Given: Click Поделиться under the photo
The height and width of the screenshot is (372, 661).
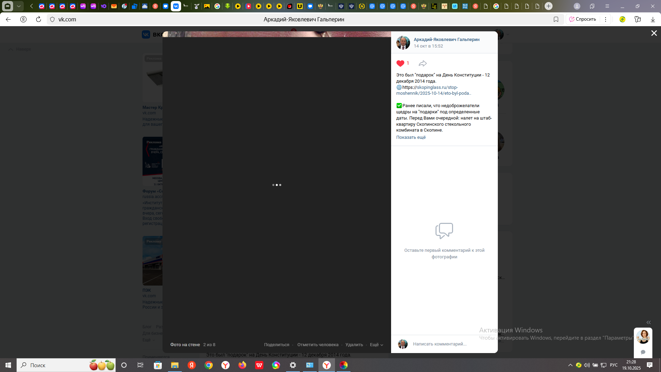Looking at the screenshot, I should click(x=276, y=345).
